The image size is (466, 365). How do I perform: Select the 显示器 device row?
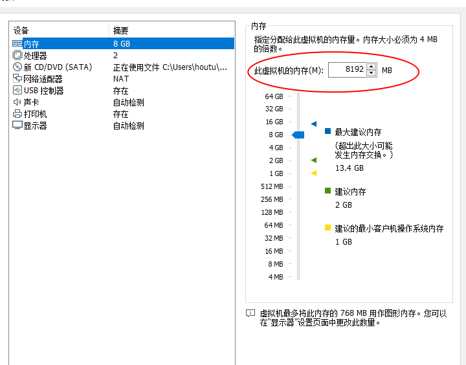123,126
